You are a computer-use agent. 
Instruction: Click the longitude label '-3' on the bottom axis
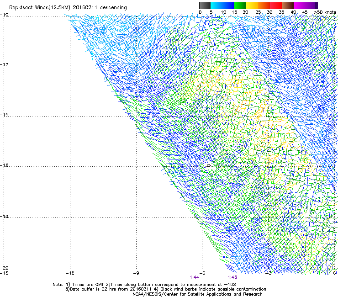point(268,273)
